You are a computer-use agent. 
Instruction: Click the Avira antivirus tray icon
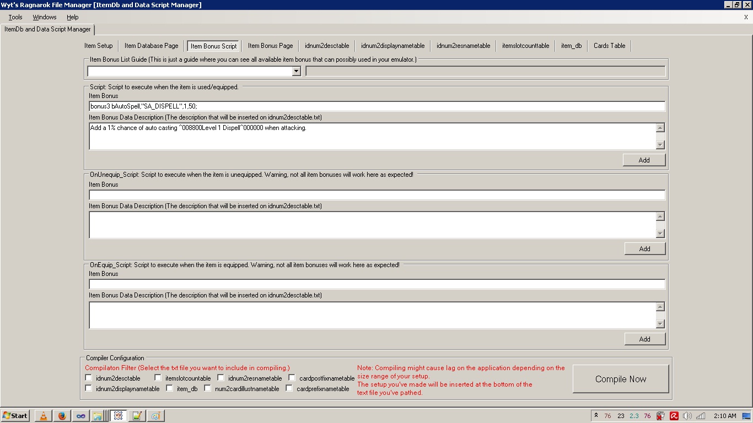click(674, 416)
